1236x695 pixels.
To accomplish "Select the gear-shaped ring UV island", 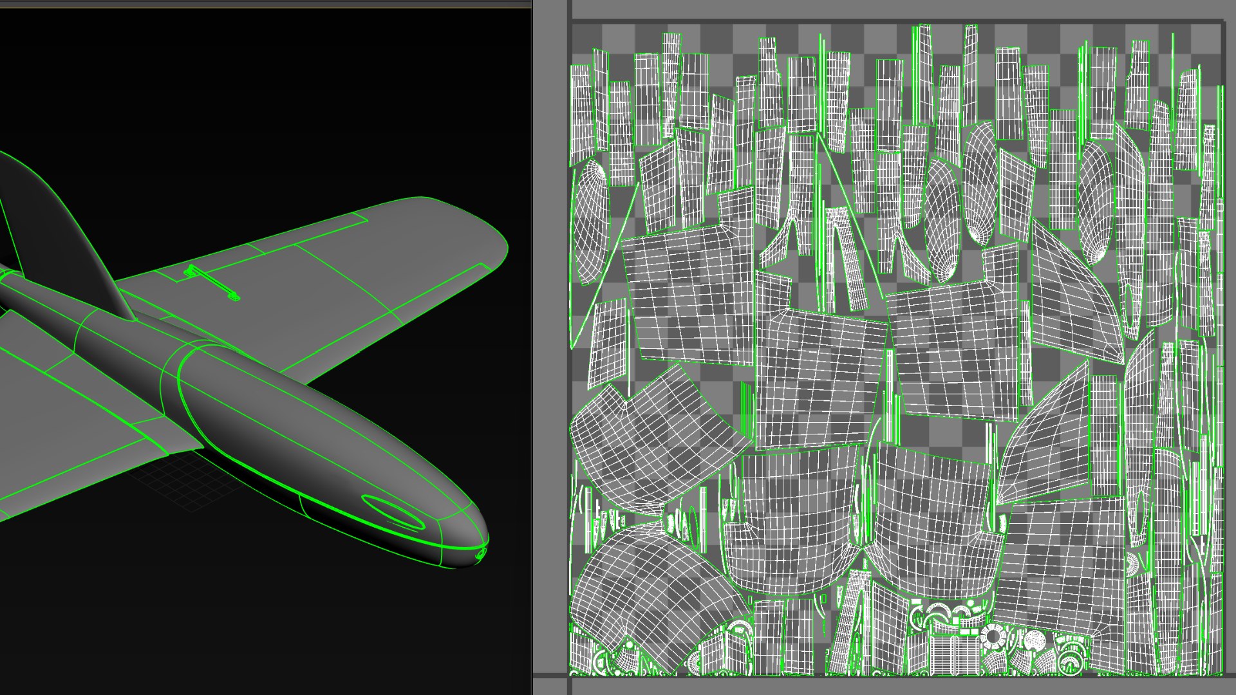I will pyautogui.click(x=993, y=637).
